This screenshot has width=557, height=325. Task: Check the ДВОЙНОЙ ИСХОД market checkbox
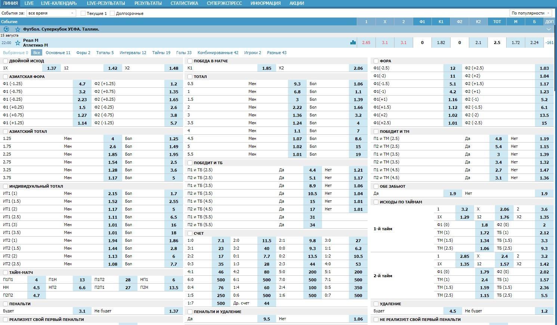(5, 61)
